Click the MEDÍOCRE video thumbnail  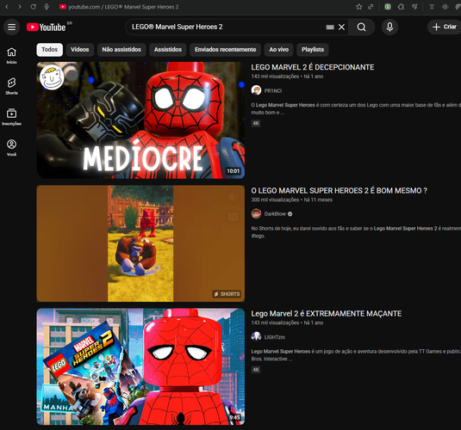click(140, 120)
